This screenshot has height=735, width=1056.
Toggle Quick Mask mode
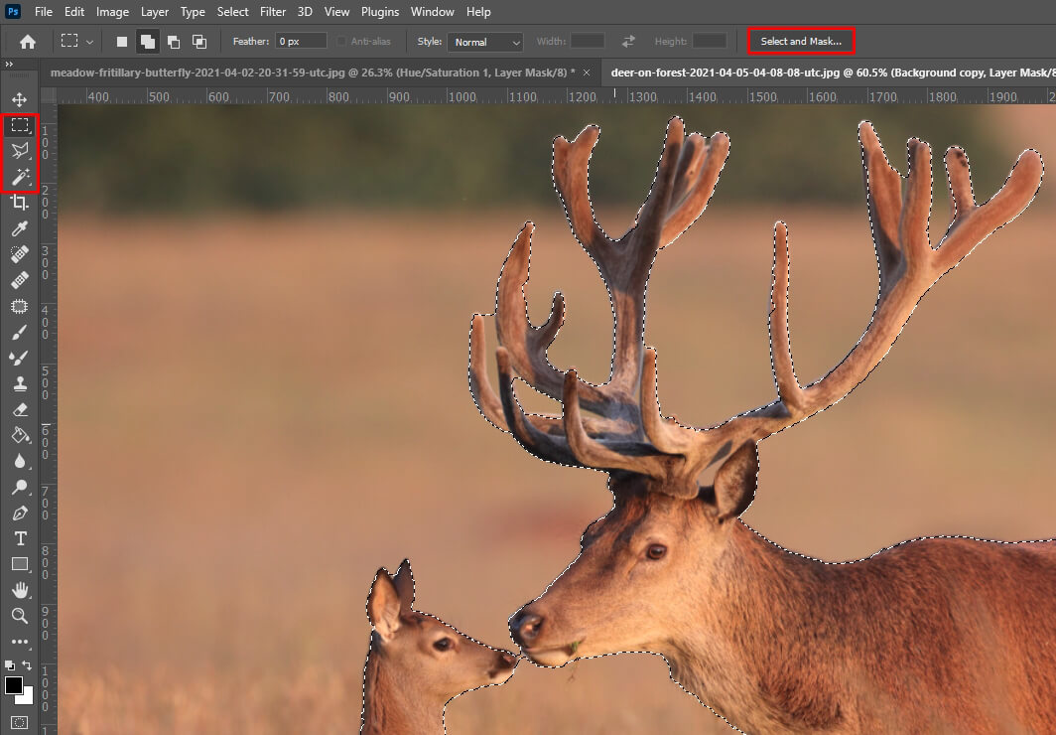tap(20, 723)
